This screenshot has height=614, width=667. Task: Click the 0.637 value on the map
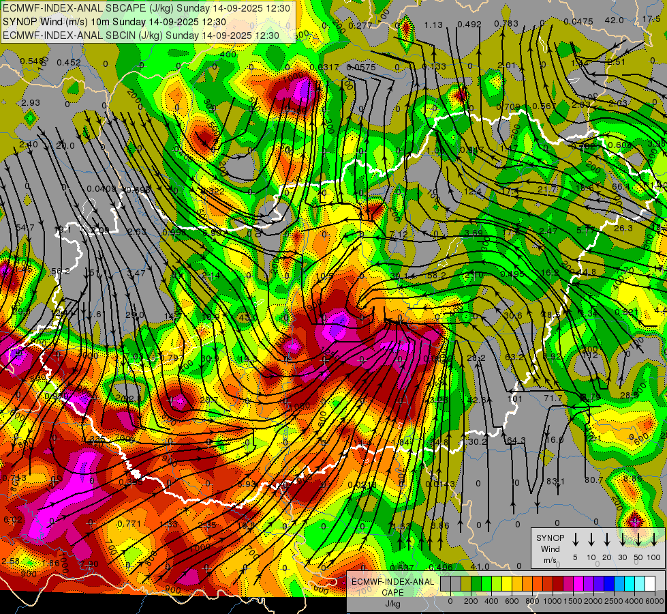(402, 567)
